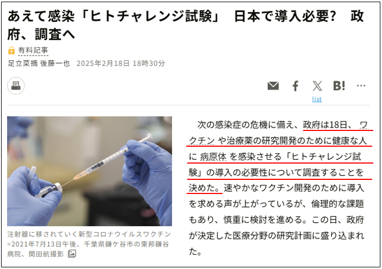Click author name 足立菜摘
This screenshot has width=382, height=269.
pos(22,63)
